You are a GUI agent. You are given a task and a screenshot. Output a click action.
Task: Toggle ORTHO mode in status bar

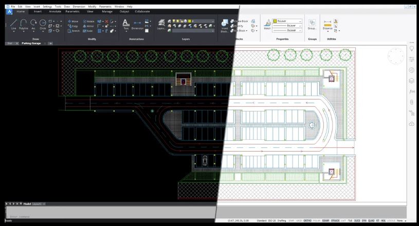[307, 221]
